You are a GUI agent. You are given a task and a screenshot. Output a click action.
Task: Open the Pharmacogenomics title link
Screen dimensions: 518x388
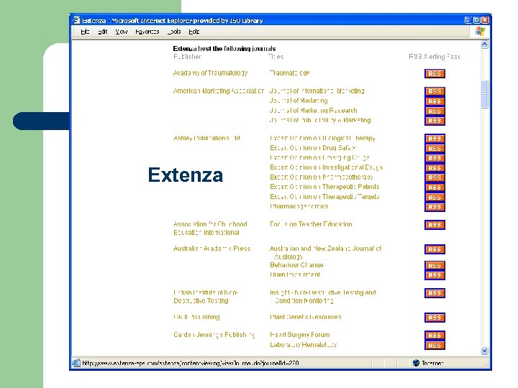(299, 206)
